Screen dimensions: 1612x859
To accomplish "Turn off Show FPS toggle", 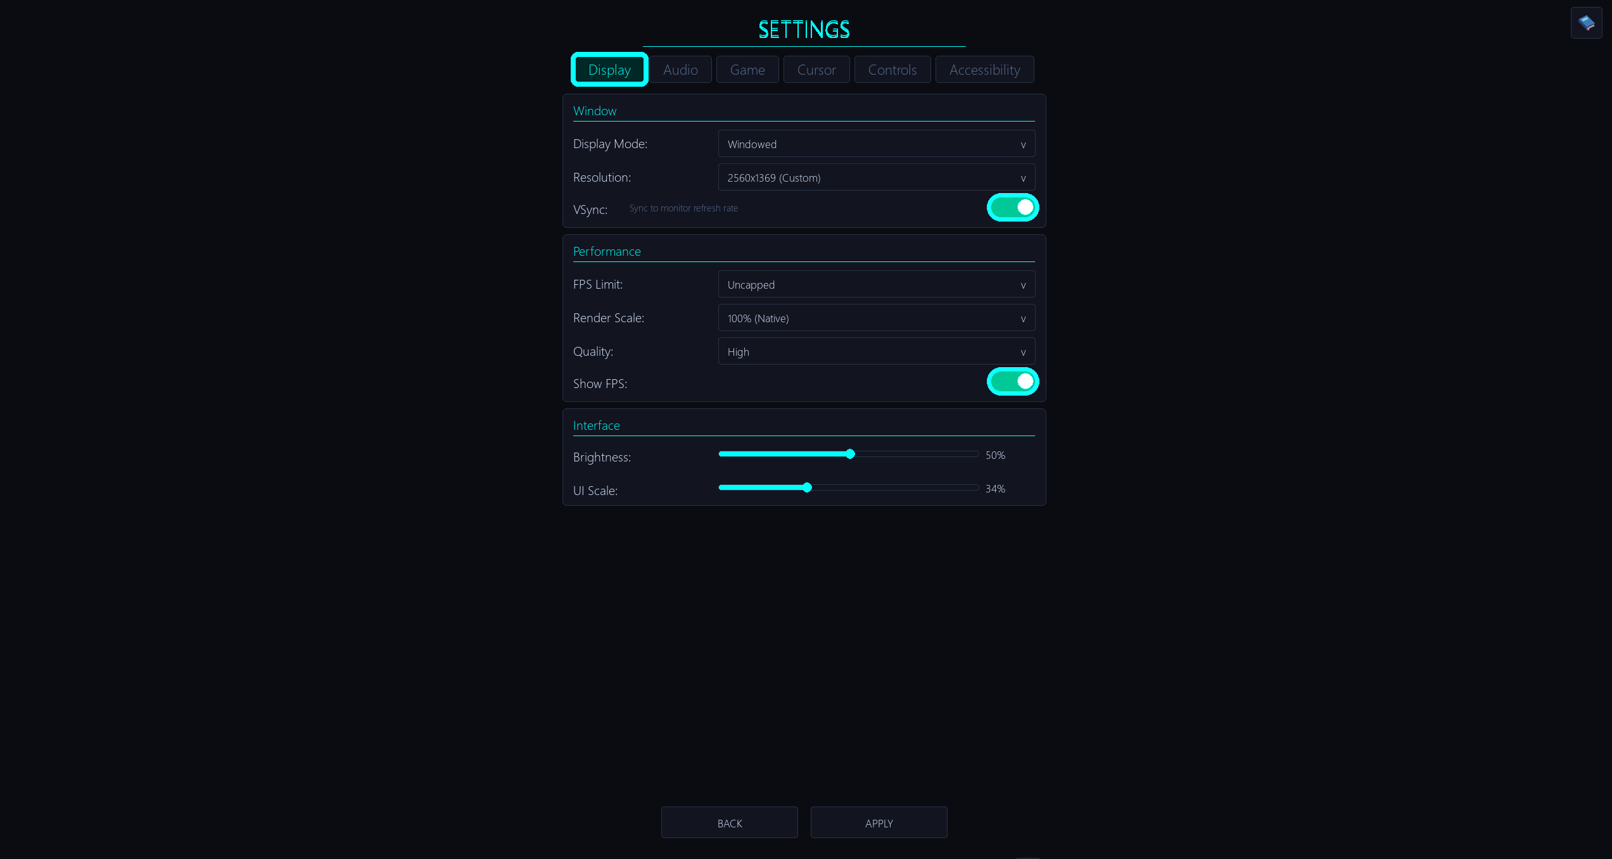I will 1012,382.
